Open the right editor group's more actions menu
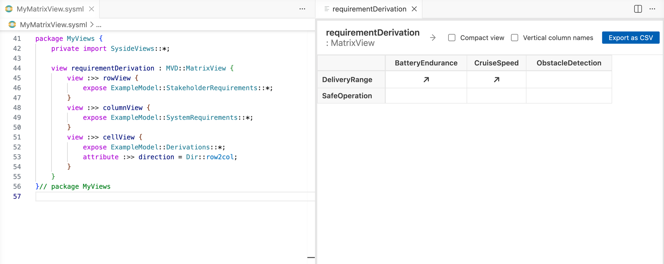Screen dimensions: 664x264 652,9
